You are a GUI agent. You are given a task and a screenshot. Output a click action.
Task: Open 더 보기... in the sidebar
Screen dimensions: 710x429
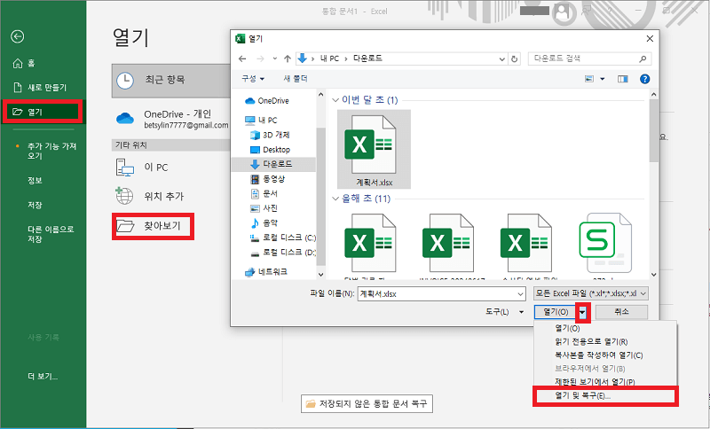click(43, 376)
